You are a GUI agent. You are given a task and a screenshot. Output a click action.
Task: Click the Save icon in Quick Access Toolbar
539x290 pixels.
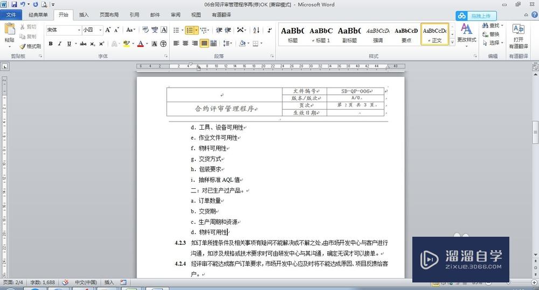(x=14, y=4)
